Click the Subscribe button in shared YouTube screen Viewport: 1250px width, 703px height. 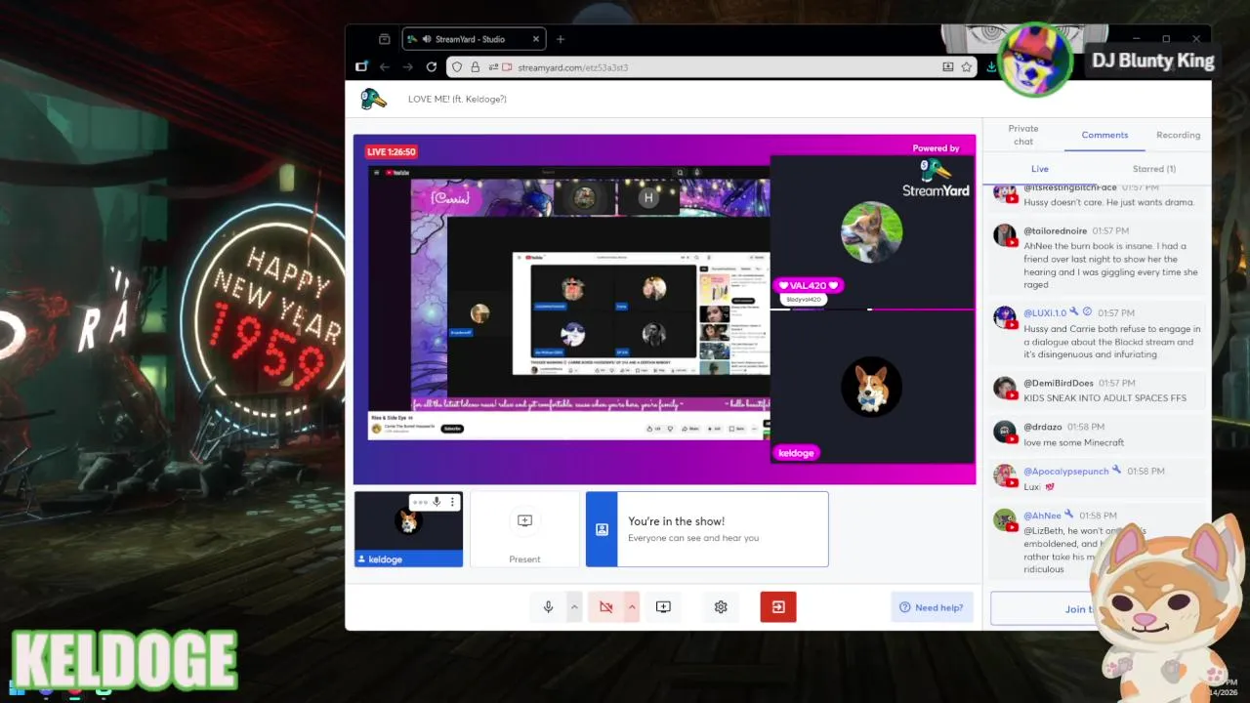452,429
